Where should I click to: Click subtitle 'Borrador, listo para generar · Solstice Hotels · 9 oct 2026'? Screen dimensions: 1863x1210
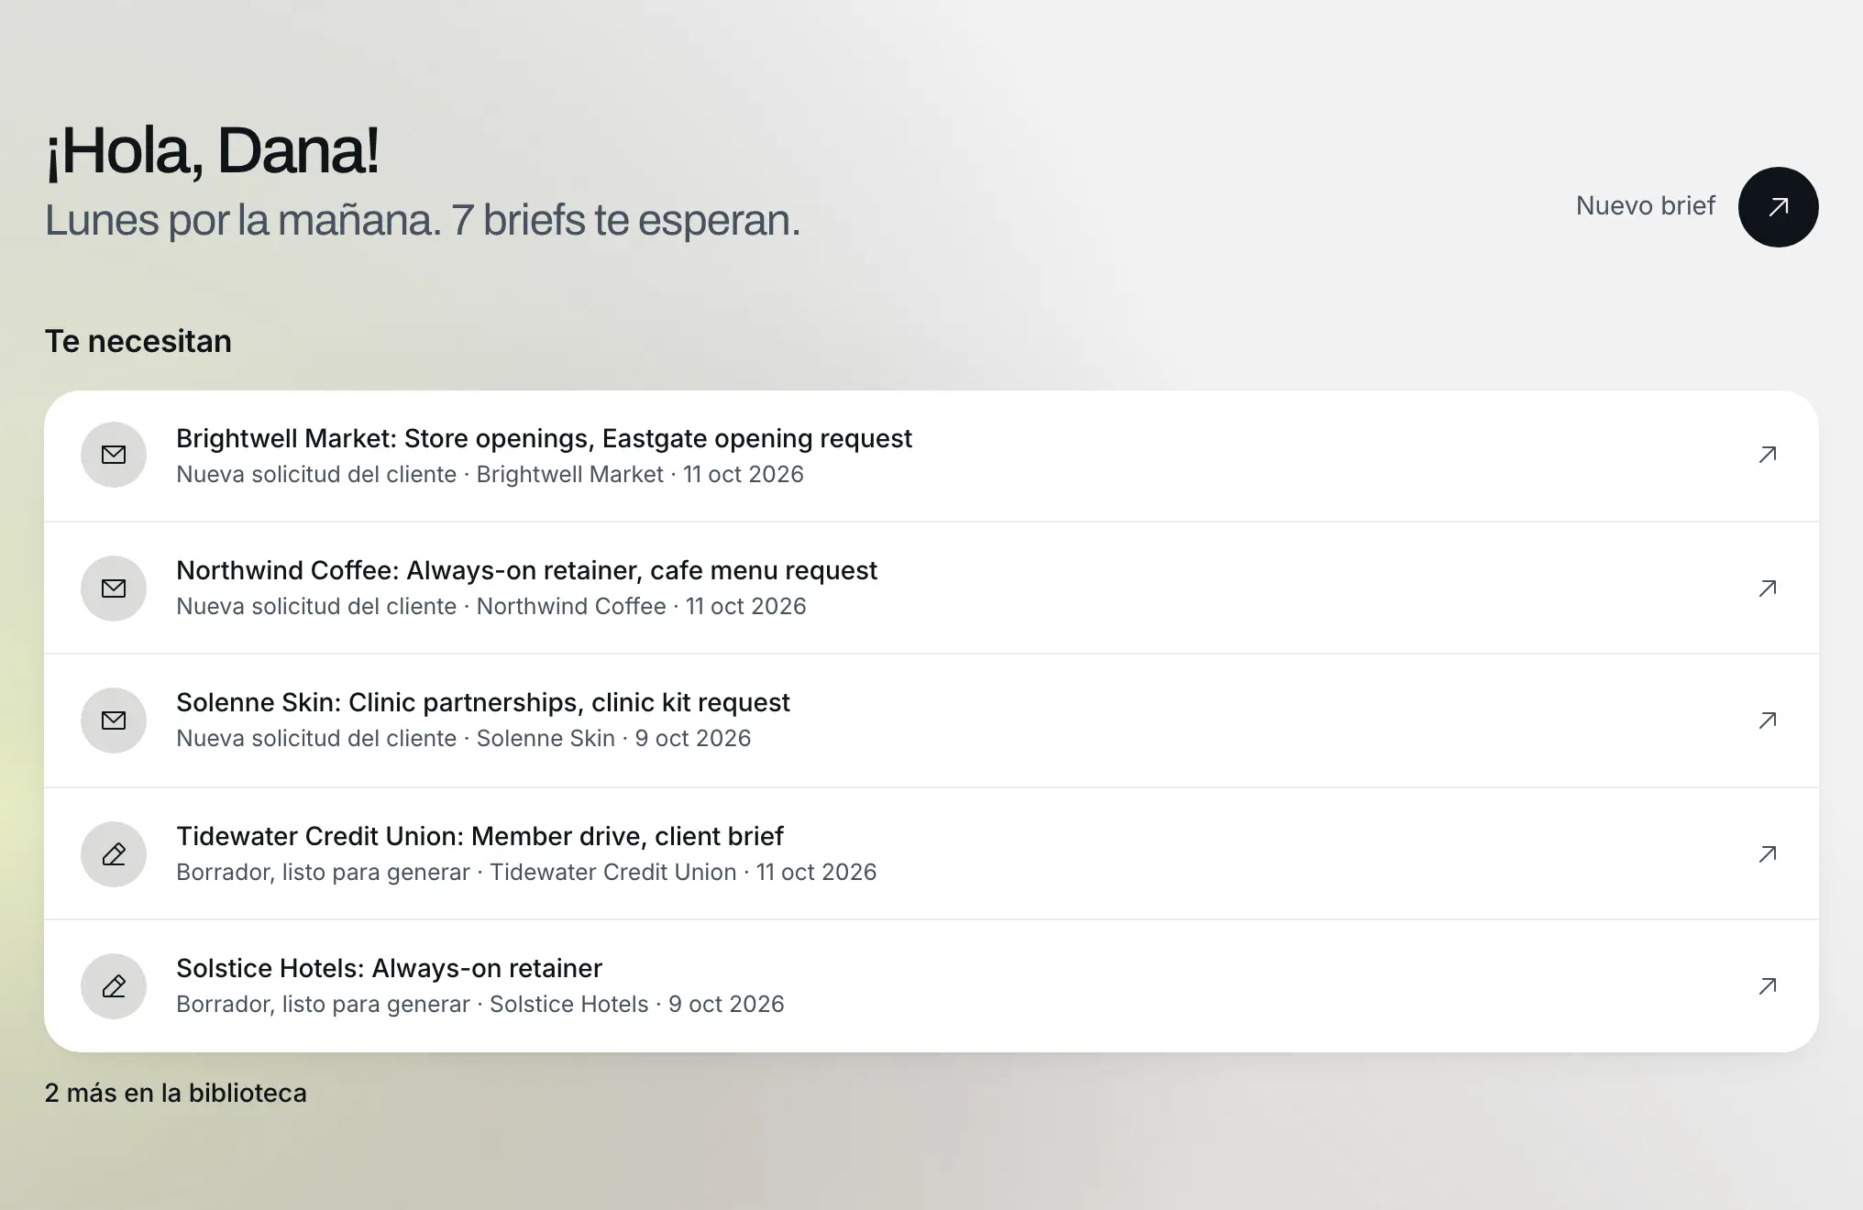pyautogui.click(x=480, y=1004)
